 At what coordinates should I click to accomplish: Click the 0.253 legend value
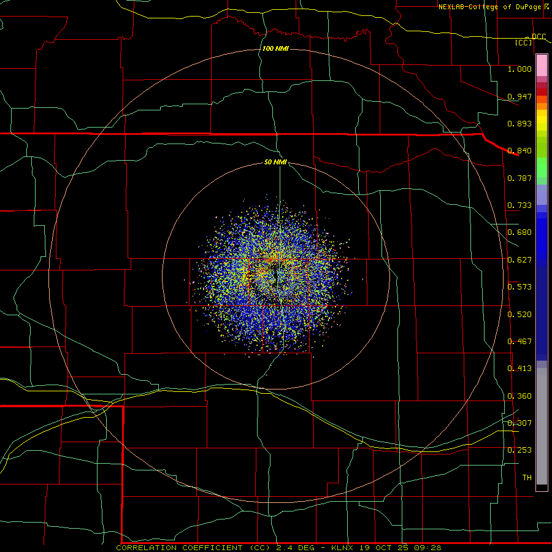(x=519, y=450)
